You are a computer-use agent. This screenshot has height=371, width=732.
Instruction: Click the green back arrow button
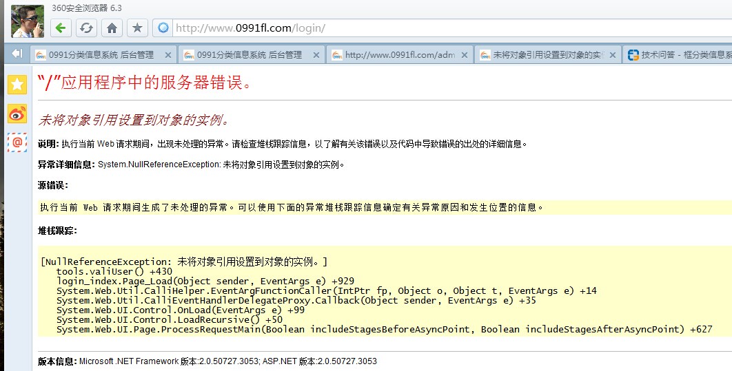coord(61,28)
